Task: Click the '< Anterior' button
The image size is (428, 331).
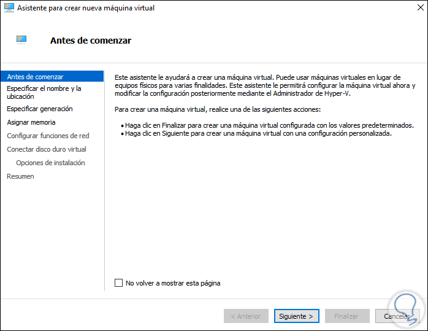Action: pos(245,316)
